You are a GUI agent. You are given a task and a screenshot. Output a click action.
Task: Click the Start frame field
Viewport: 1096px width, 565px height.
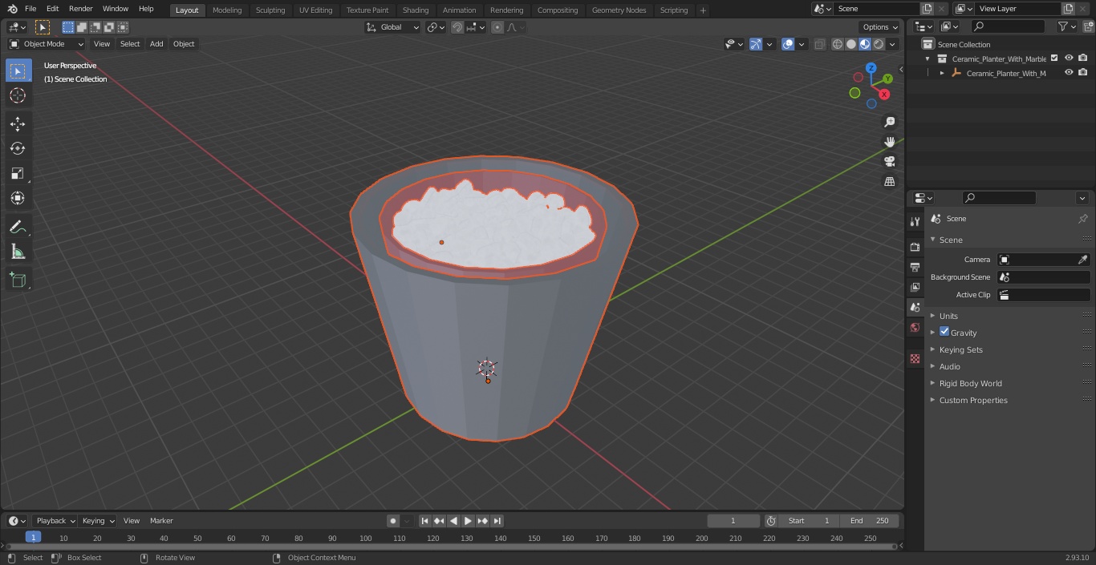pyautogui.click(x=809, y=521)
